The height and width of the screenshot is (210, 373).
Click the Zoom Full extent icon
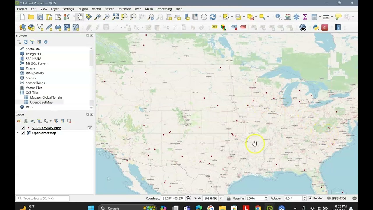tap(115, 17)
